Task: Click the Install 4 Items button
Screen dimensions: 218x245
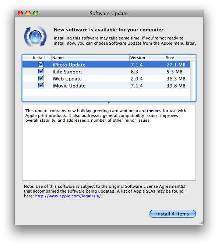Action: coord(172,214)
